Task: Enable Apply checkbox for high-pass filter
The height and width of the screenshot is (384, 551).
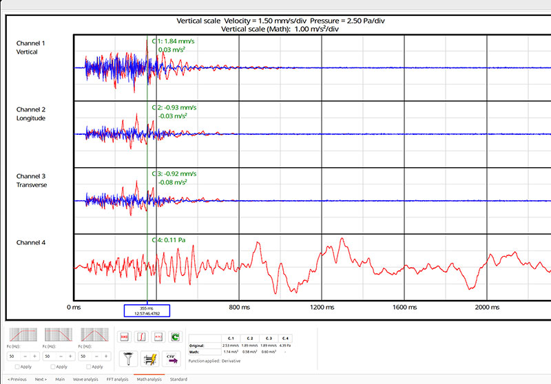Action: [x=16, y=367]
